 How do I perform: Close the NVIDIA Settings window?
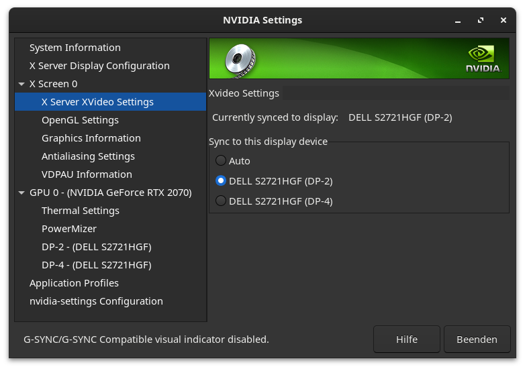click(504, 20)
